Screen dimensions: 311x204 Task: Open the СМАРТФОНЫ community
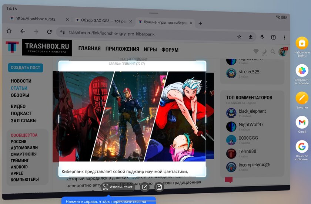point(24,154)
